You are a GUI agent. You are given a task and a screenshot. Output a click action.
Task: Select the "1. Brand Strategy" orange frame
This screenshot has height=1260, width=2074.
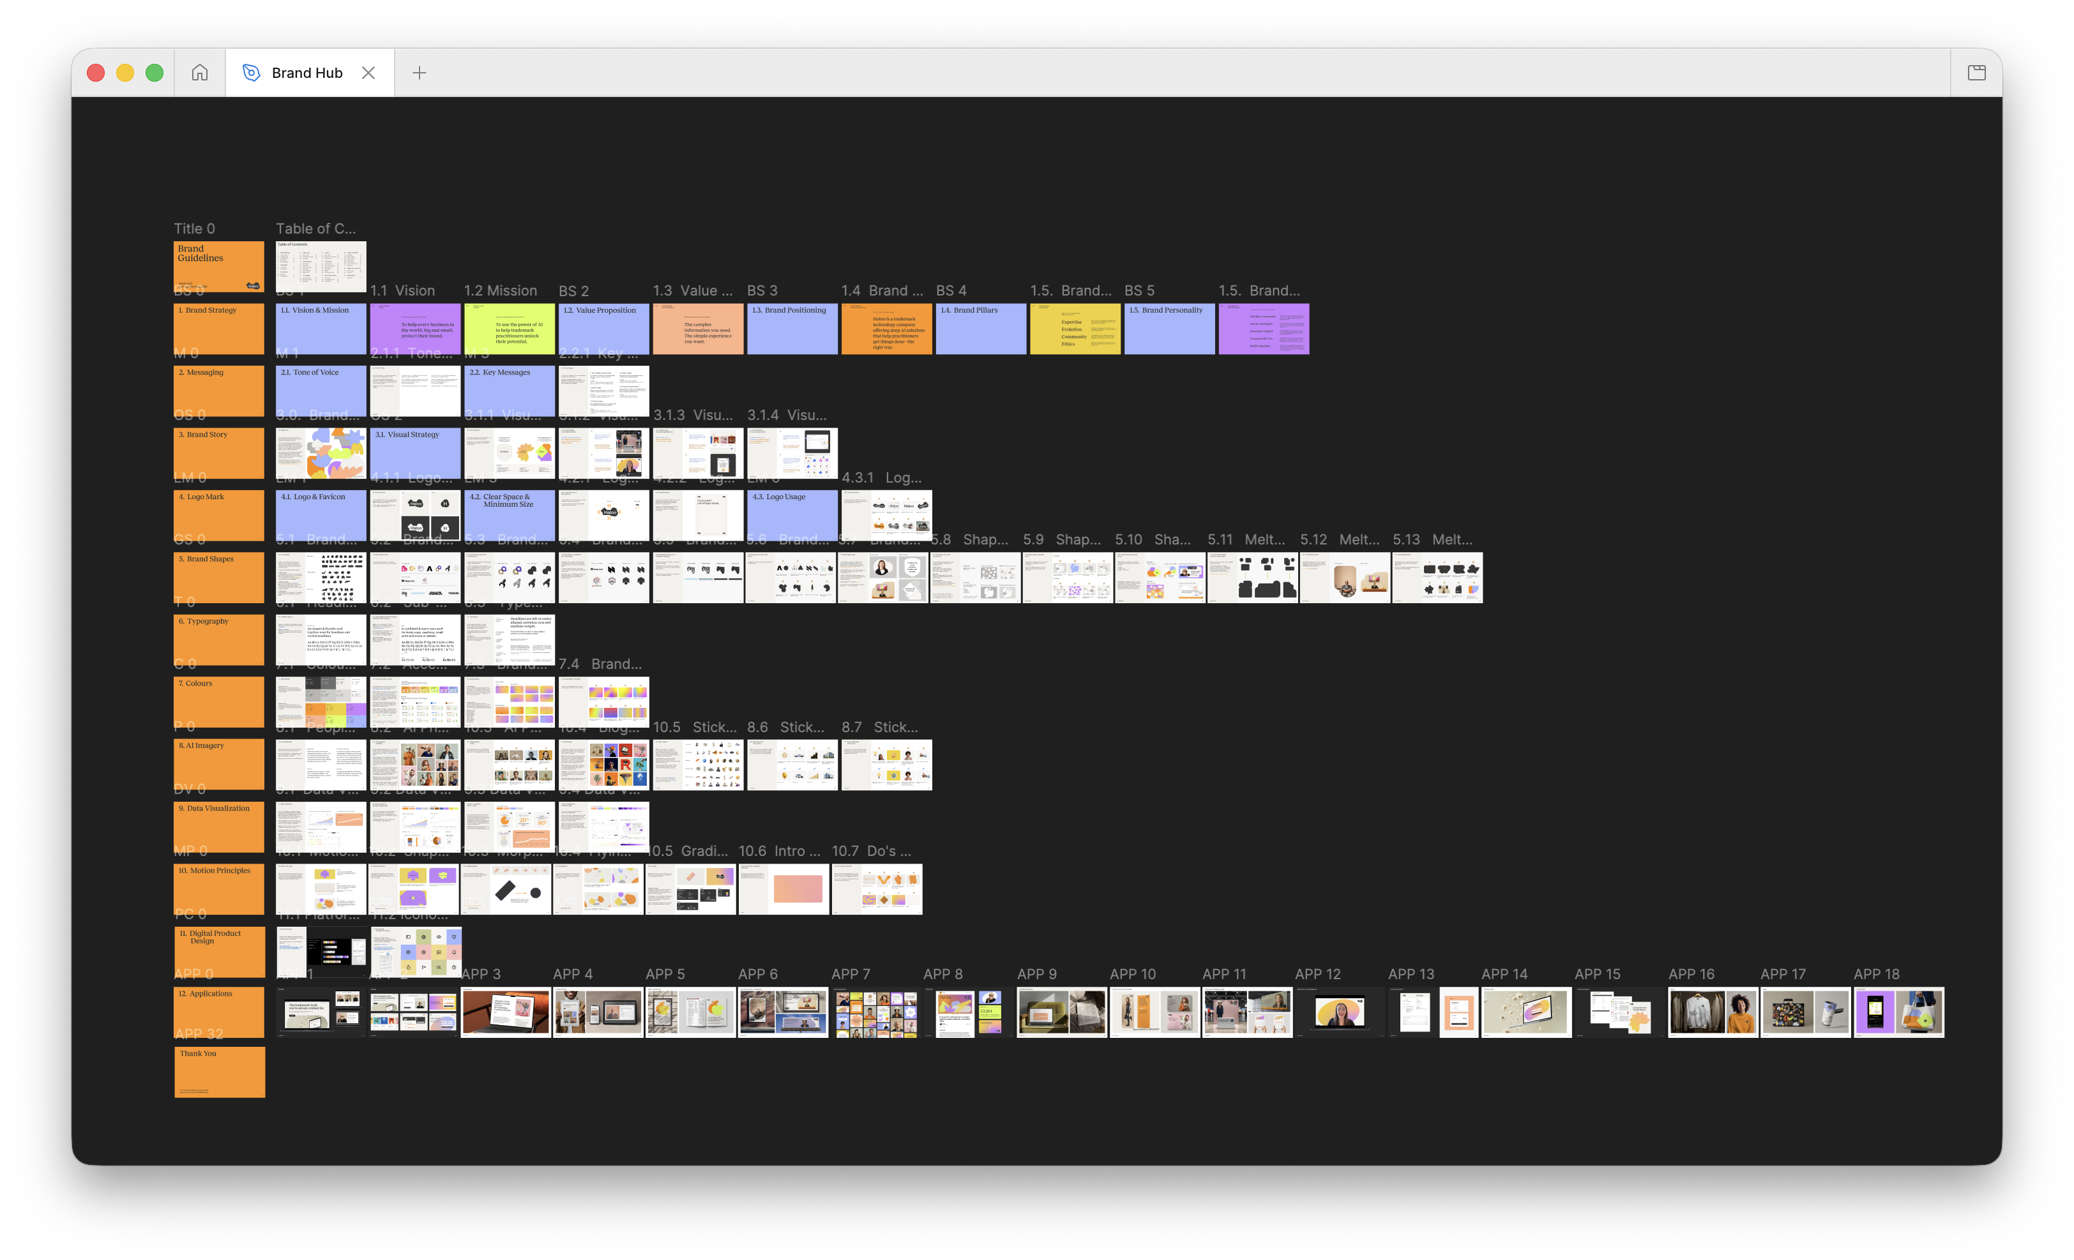click(x=219, y=329)
